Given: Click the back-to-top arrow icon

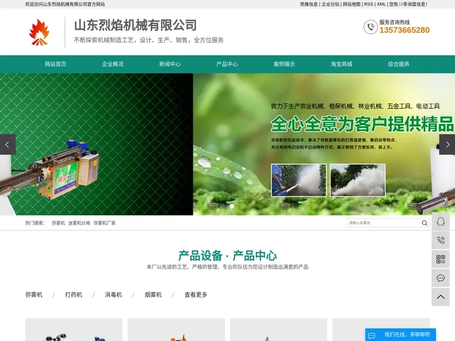Looking at the screenshot, I should (x=440, y=297).
